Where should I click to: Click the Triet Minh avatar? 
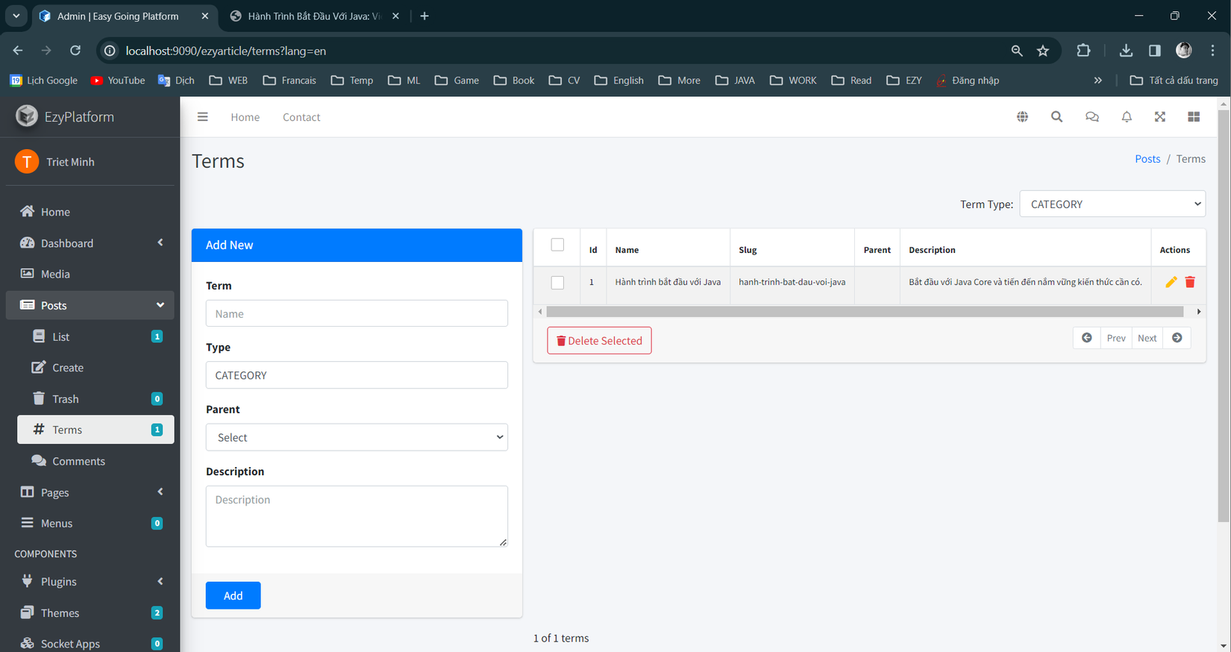[x=27, y=162]
